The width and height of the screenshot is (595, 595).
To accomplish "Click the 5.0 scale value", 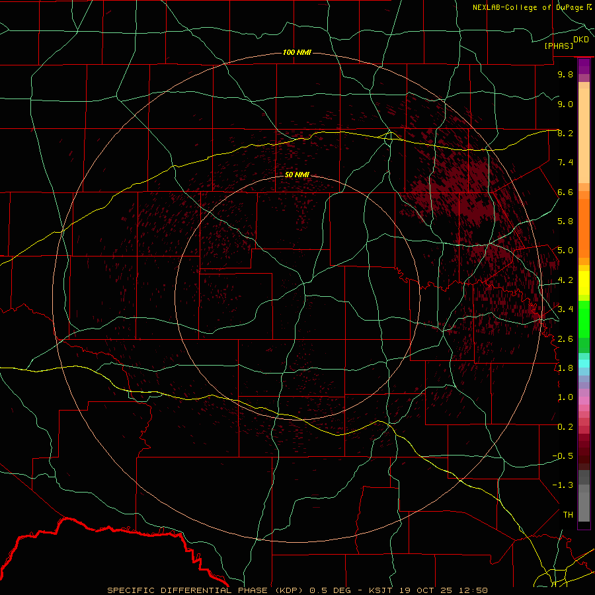I will tap(565, 251).
